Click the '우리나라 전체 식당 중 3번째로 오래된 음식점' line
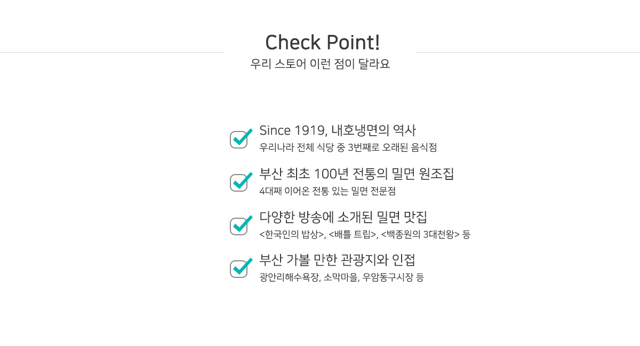The image size is (640, 346). [x=348, y=147]
